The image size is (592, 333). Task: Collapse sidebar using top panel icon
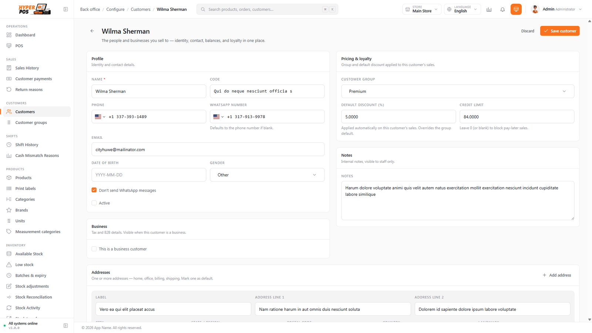click(x=65, y=9)
